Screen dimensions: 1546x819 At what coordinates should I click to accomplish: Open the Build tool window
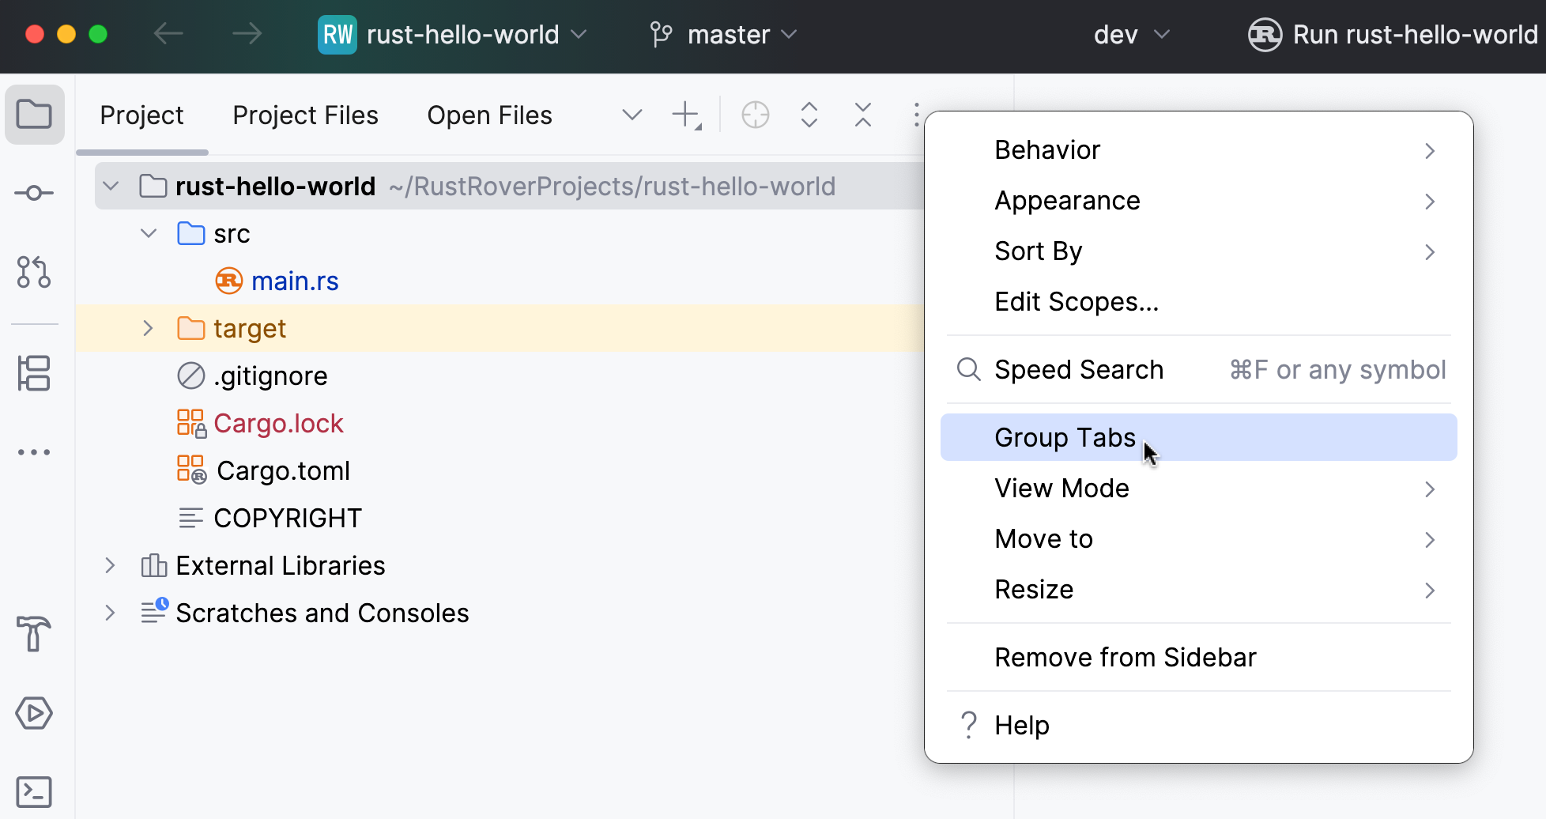[x=34, y=635]
